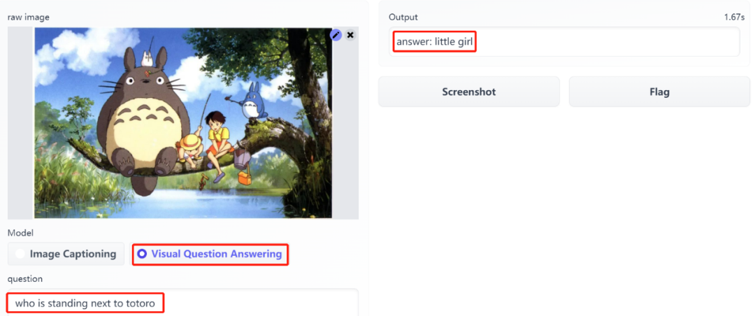Click the 'question' label text
Image resolution: width=755 pixels, height=316 pixels.
click(x=25, y=279)
